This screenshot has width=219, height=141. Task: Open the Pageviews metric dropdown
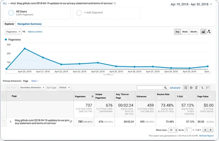(13, 32)
